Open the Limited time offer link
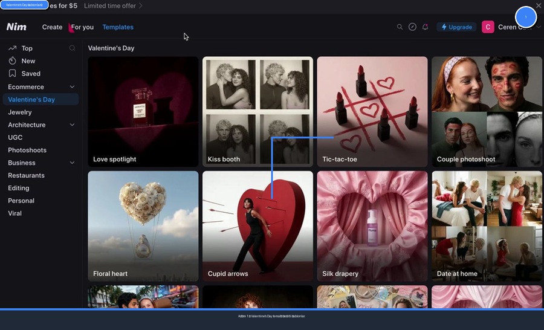The height and width of the screenshot is (330, 544). [113, 5]
